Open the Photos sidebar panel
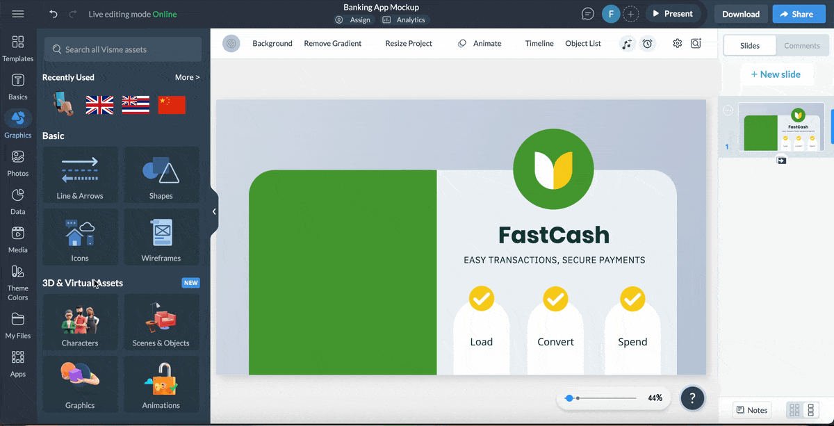Viewport: 834px width, 426px height. [18, 163]
